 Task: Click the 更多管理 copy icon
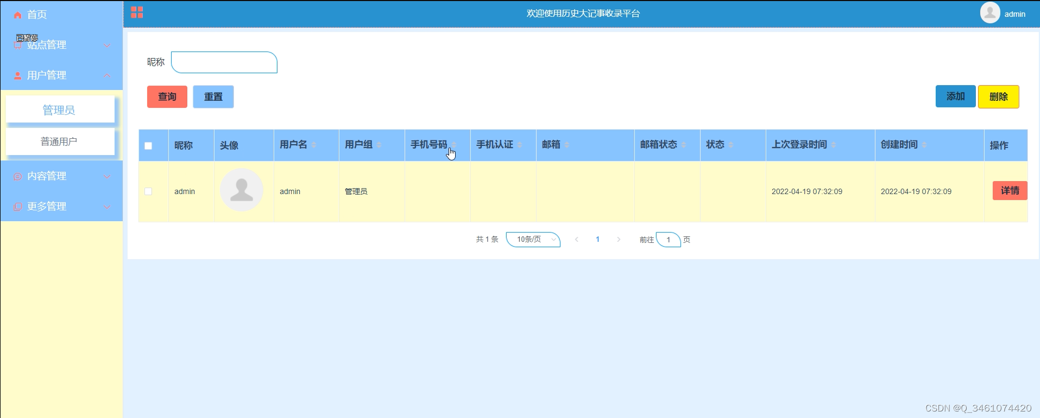[18, 207]
